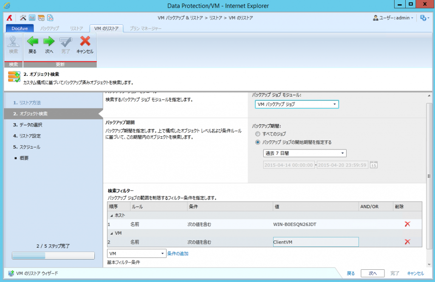Click the bottom キャンセル link

click(x=415, y=274)
